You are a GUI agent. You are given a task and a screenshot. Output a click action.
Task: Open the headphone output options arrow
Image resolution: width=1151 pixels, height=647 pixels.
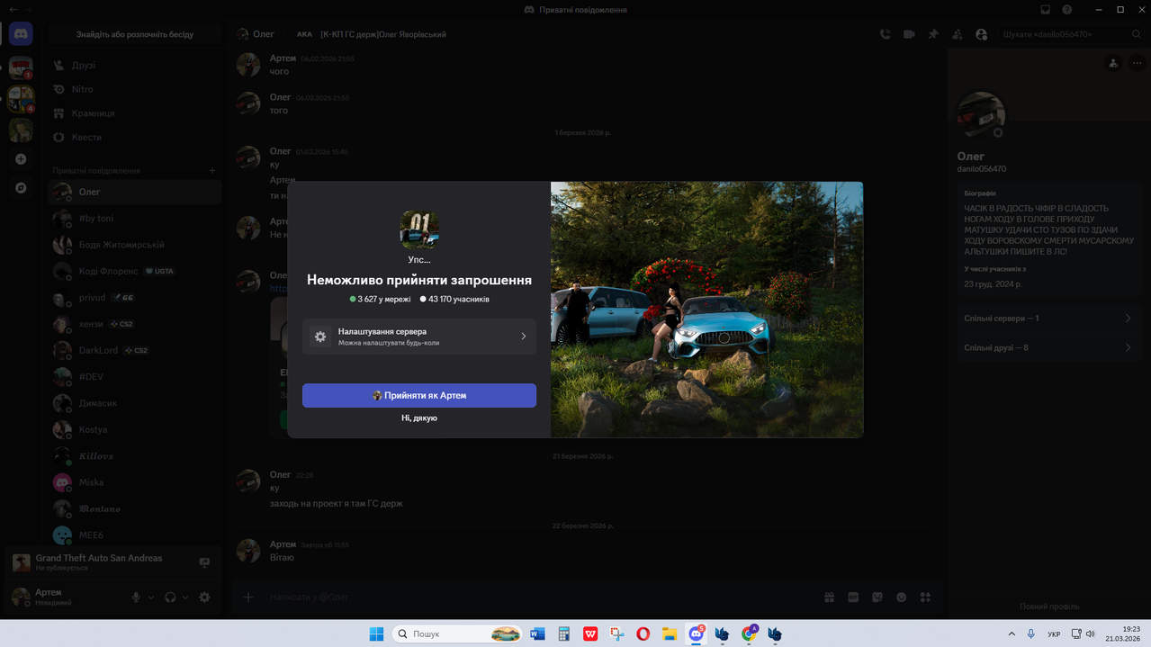[x=185, y=597]
